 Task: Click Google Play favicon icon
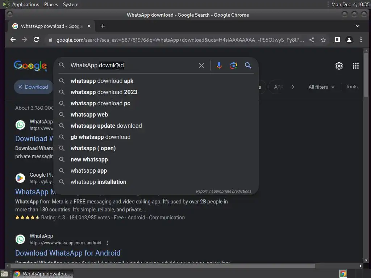click(x=20, y=178)
